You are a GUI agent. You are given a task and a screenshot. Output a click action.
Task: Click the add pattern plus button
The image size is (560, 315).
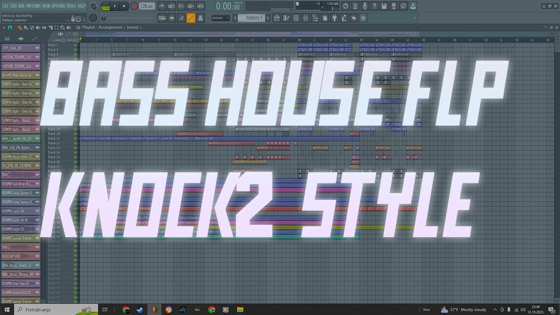pos(267,18)
